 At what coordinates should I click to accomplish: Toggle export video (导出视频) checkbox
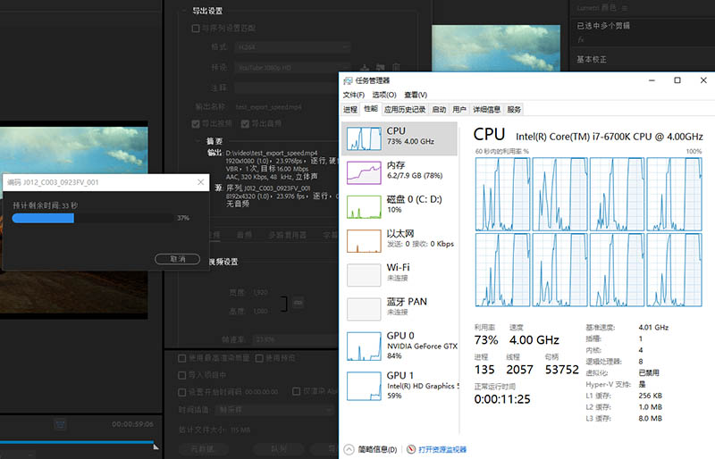tap(196, 124)
